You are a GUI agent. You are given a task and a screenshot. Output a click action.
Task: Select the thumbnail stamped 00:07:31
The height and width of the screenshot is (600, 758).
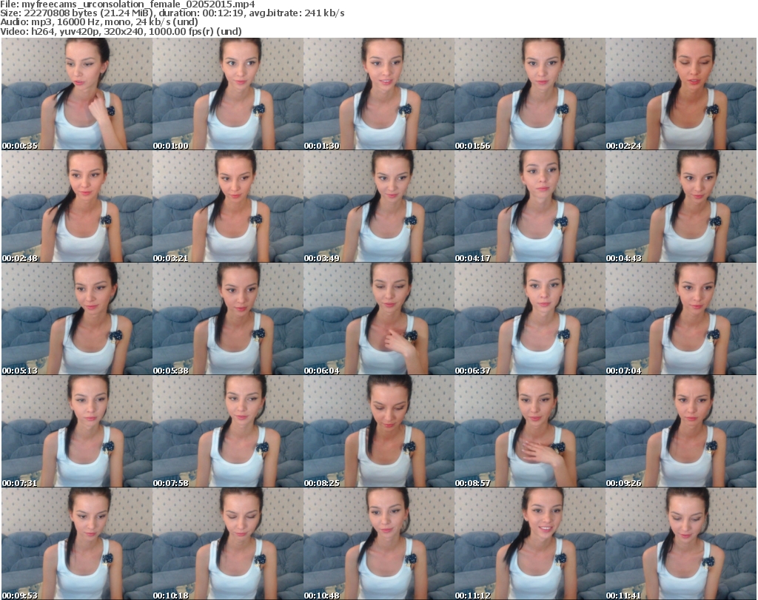[x=77, y=431]
